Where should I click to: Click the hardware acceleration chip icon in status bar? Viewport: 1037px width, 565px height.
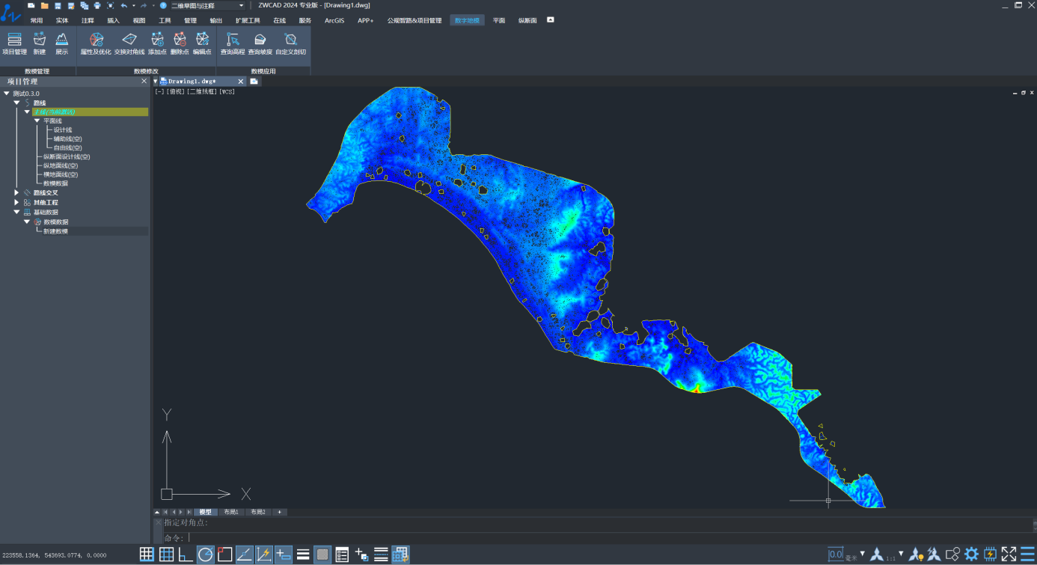[990, 555]
